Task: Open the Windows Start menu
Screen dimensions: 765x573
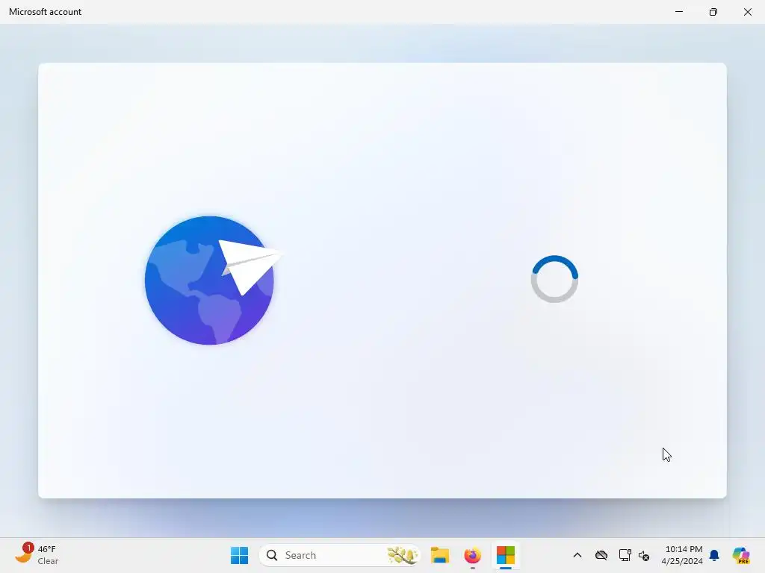Action: tap(239, 555)
